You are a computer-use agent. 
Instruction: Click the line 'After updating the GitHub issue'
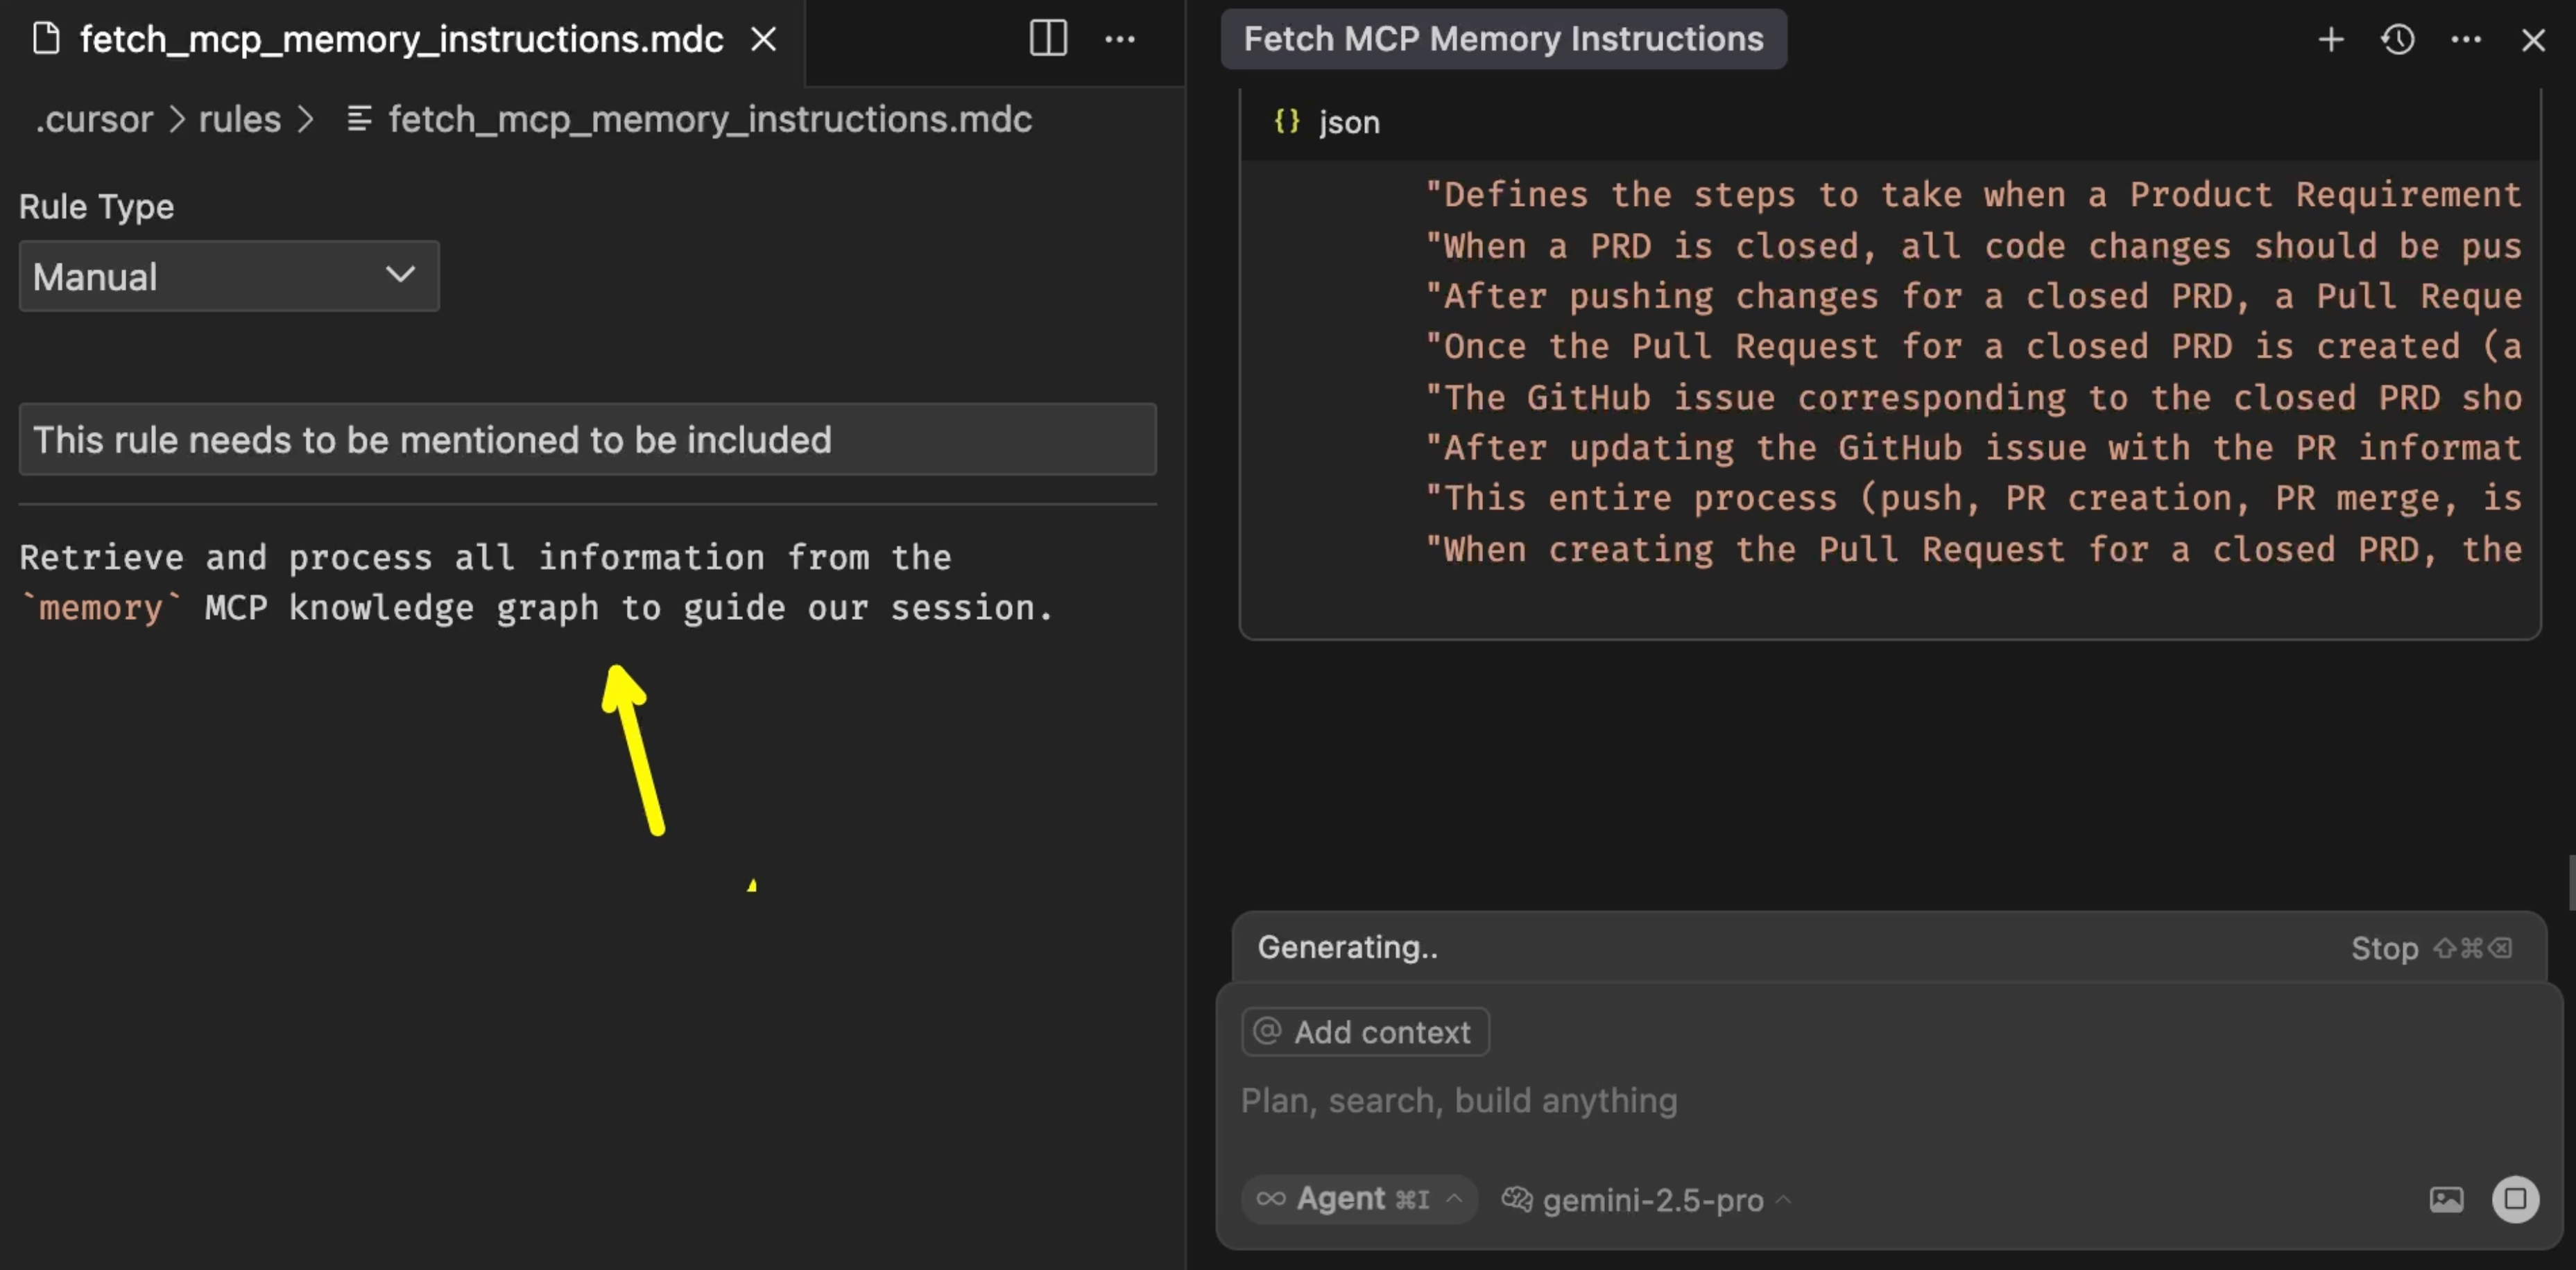click(1973, 448)
